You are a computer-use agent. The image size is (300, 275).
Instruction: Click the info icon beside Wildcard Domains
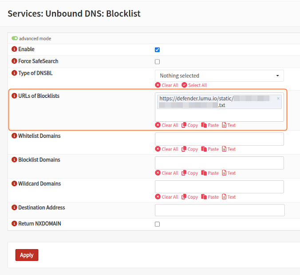pos(14,183)
